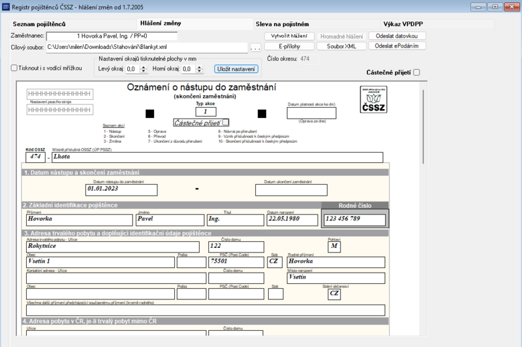
Task: Enable Tisknout i s vodicí mřížkou checkbox
Action: (14, 68)
